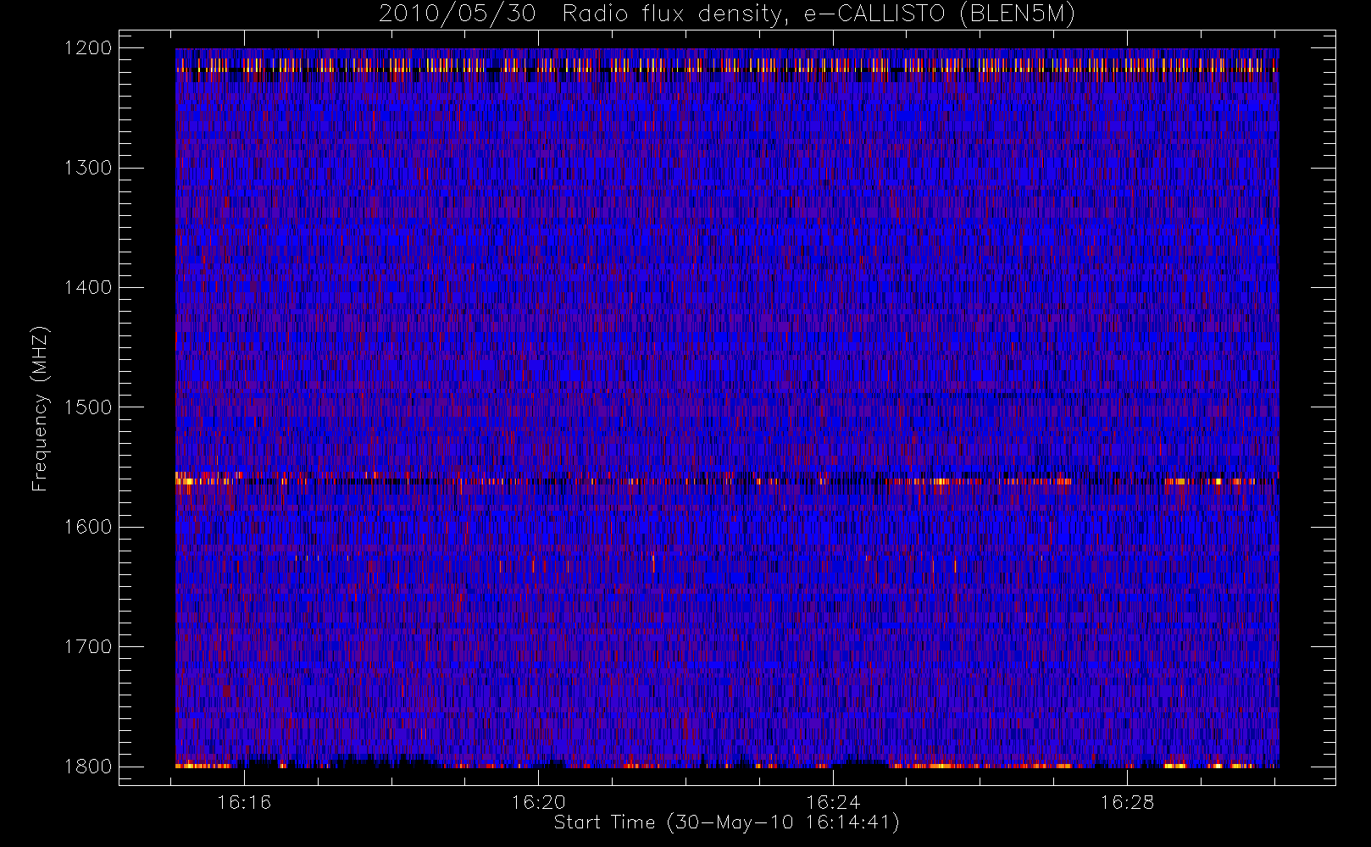Click the 16:16 time axis label

[244, 802]
